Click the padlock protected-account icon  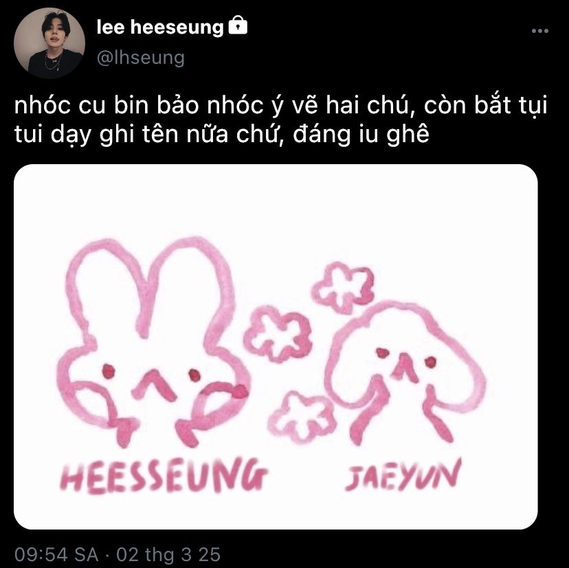coord(238,25)
